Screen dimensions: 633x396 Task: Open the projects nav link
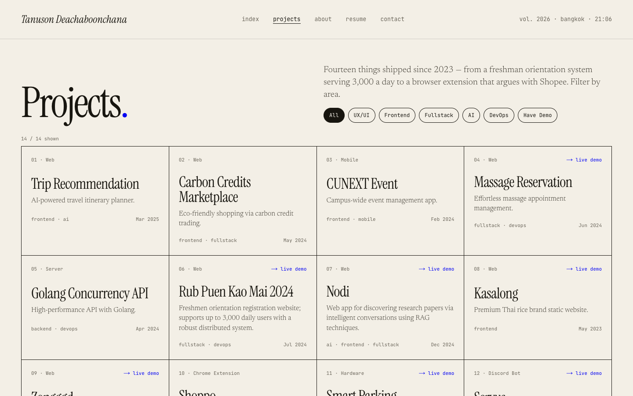287,19
